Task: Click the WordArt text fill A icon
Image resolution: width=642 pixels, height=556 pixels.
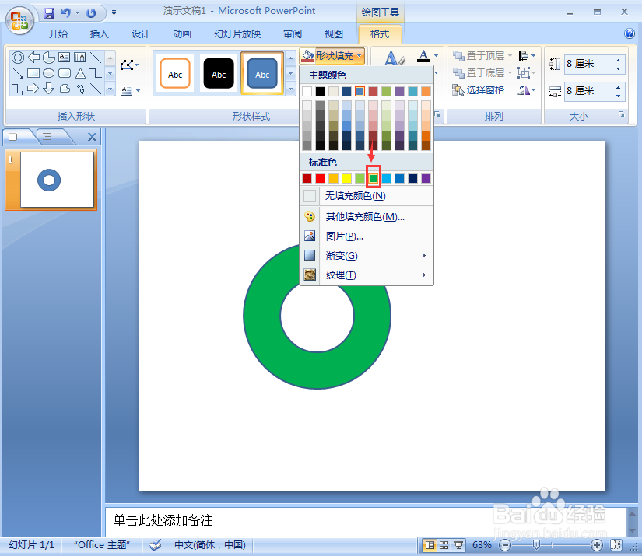Action: click(x=423, y=56)
